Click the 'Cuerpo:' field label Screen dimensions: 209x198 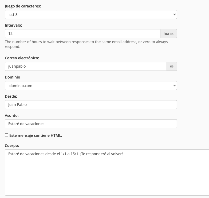tap(12, 145)
